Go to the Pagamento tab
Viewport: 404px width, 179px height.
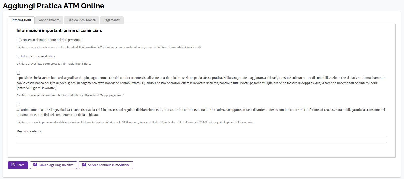(112, 20)
